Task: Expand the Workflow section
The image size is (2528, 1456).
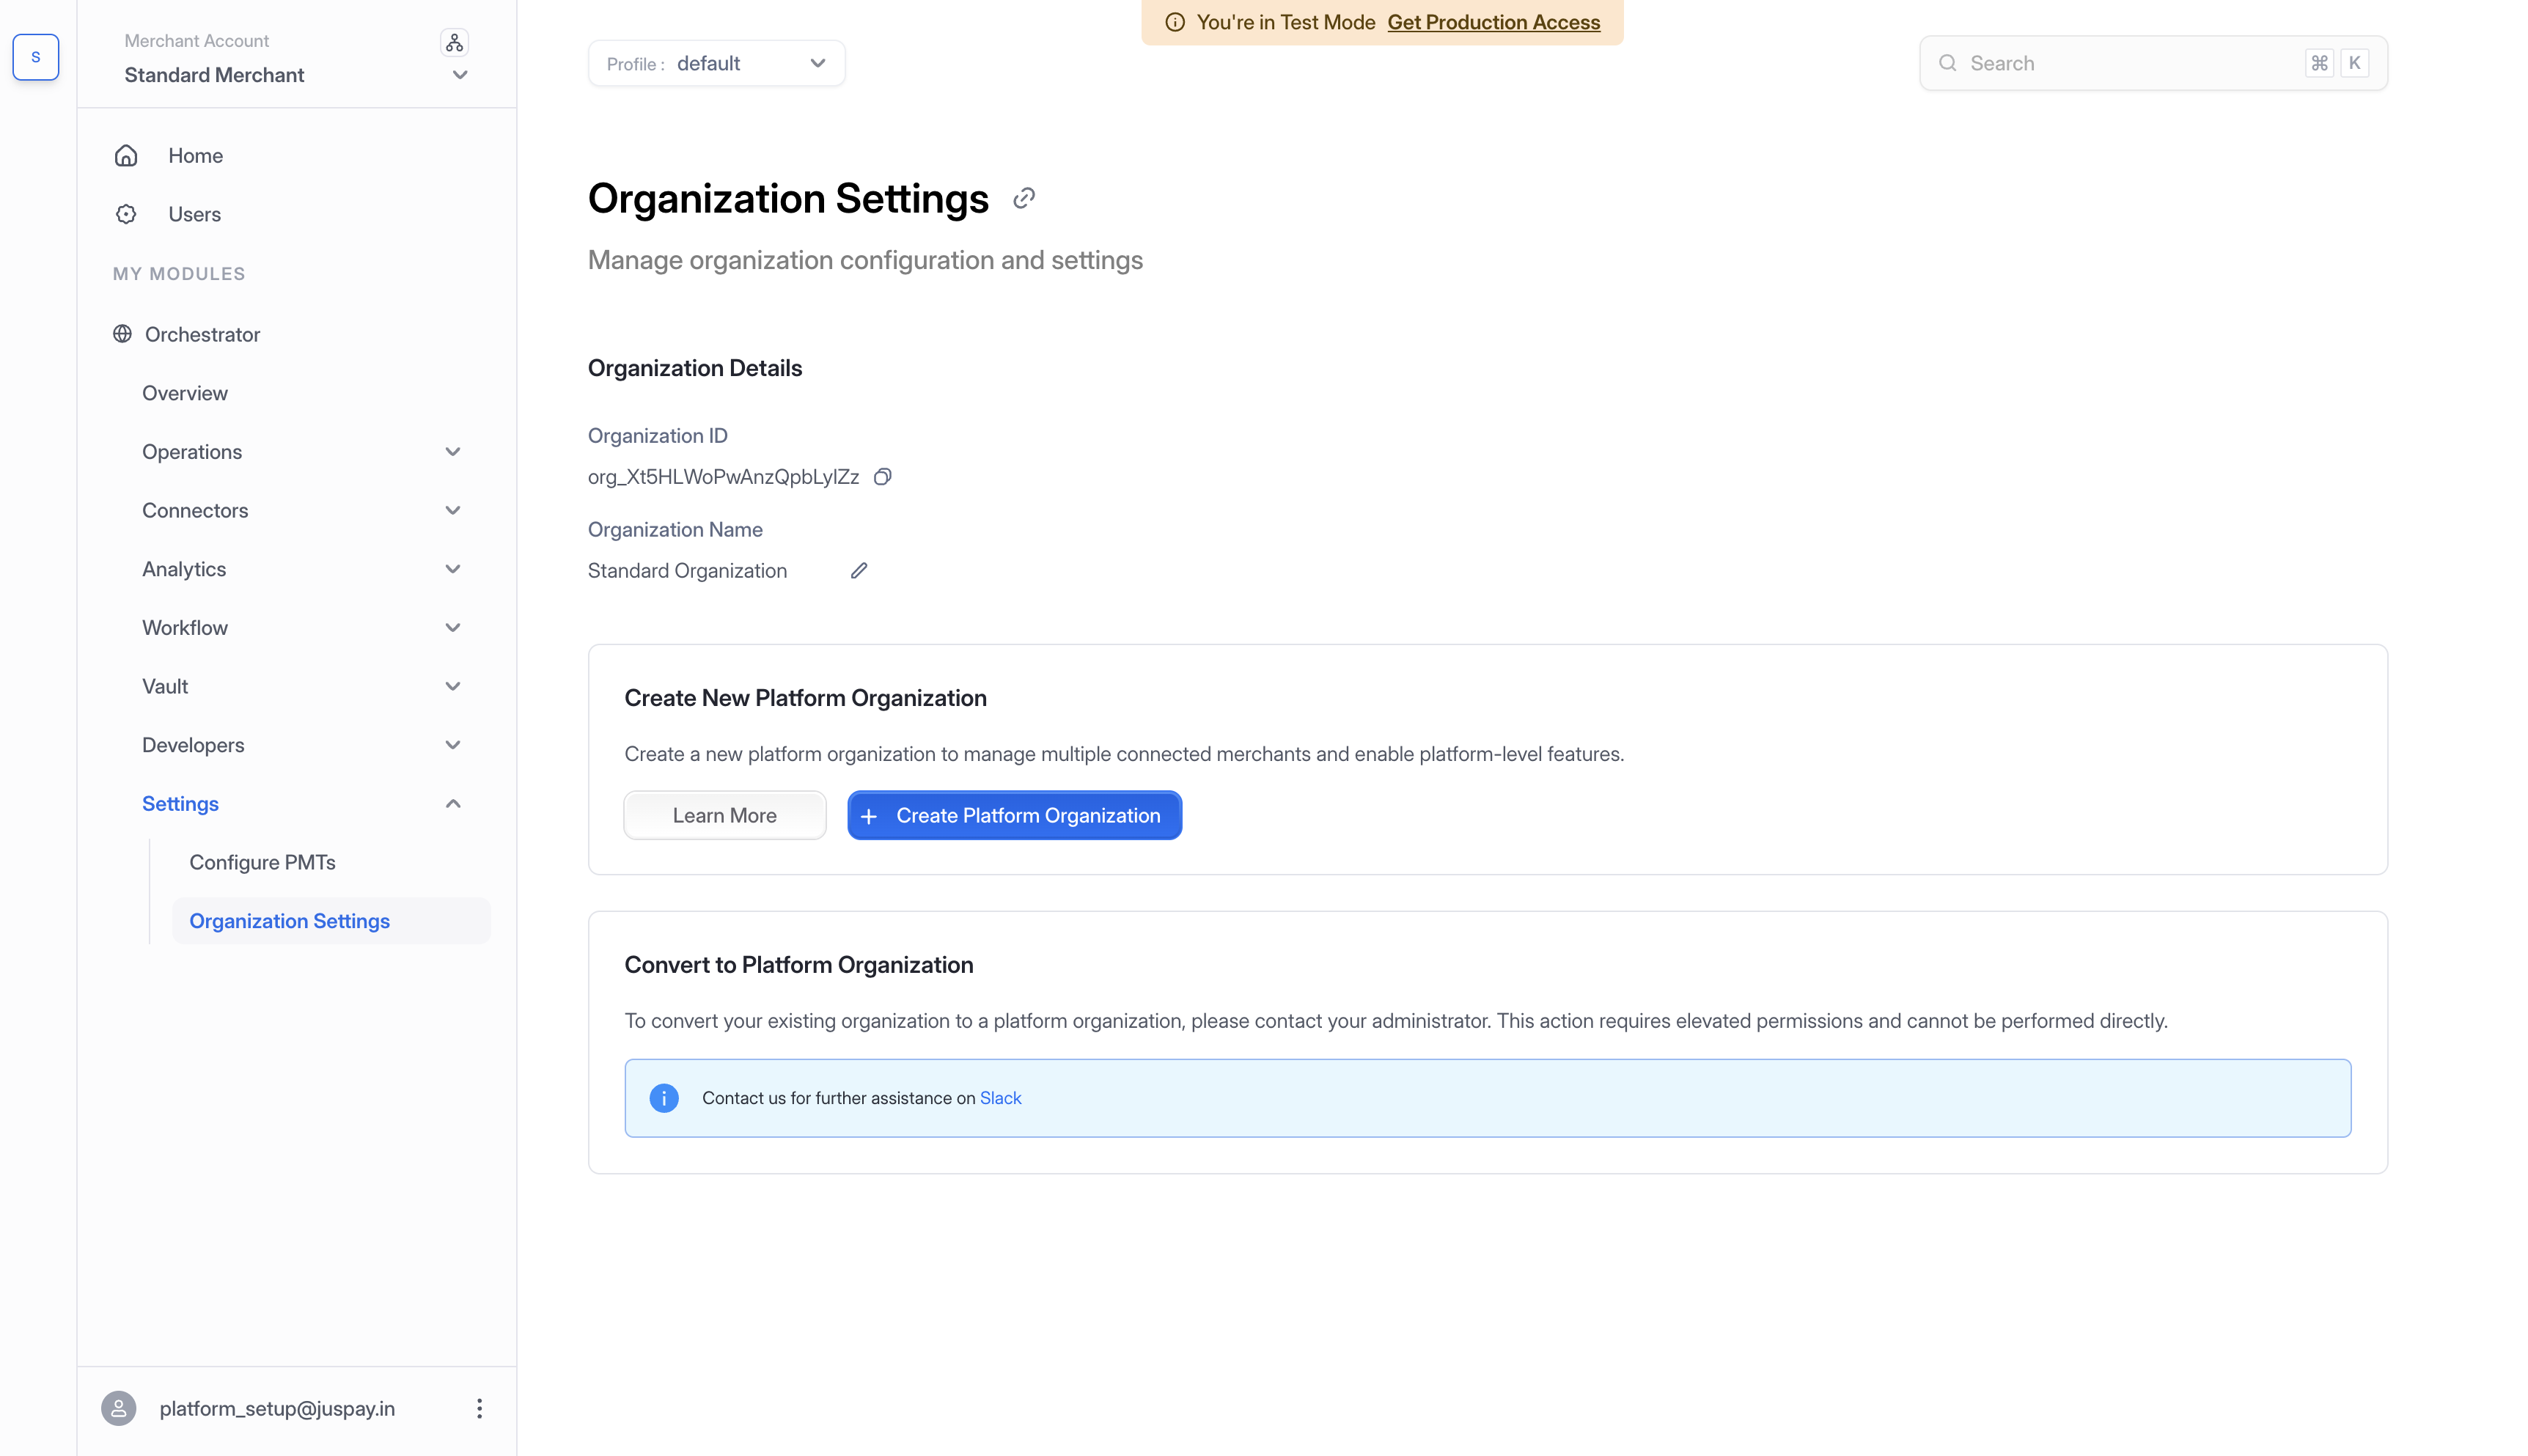Action: coord(452,628)
